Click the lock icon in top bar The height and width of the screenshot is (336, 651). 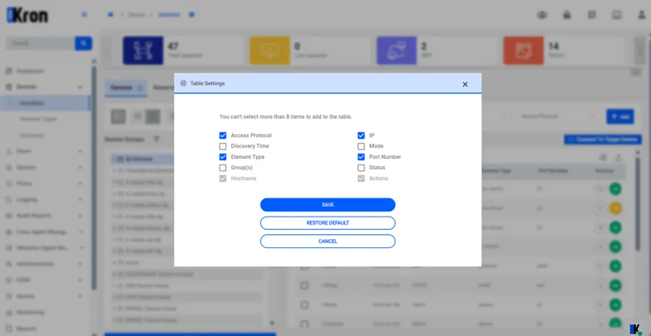pyautogui.click(x=567, y=15)
